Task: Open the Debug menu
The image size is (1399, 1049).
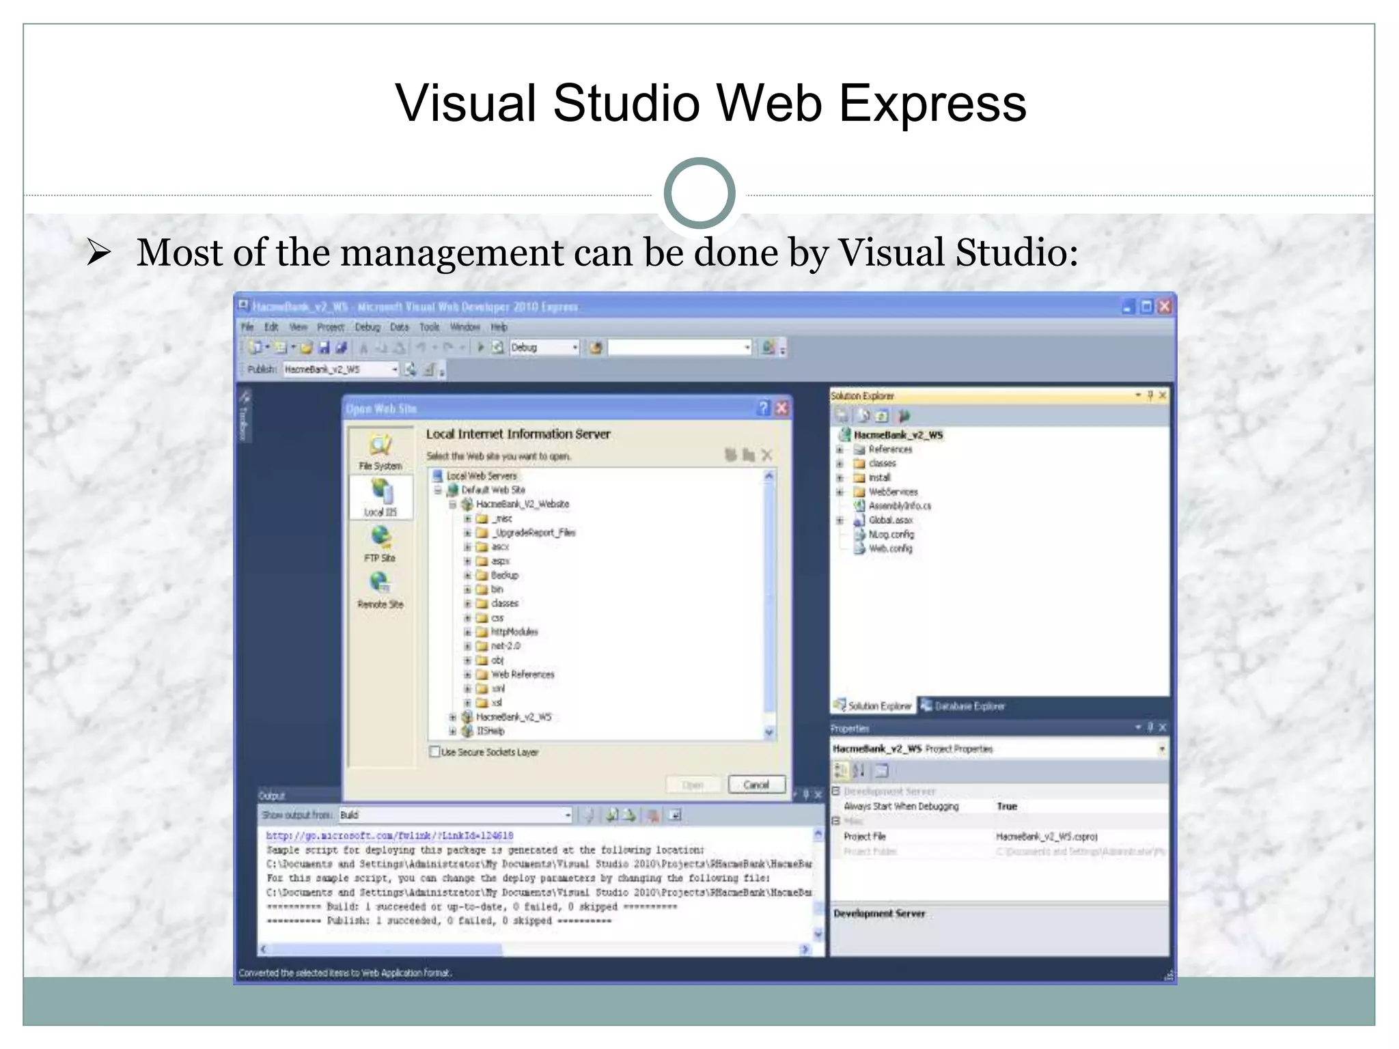Action: click(x=368, y=327)
